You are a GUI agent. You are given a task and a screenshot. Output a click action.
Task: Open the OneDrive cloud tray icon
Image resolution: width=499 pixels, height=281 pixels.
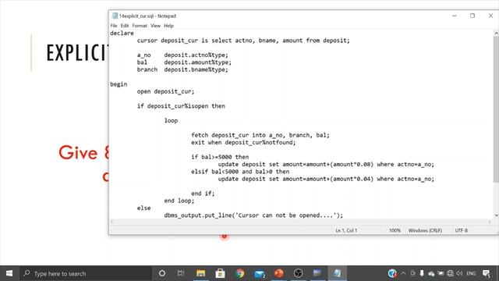click(431, 273)
